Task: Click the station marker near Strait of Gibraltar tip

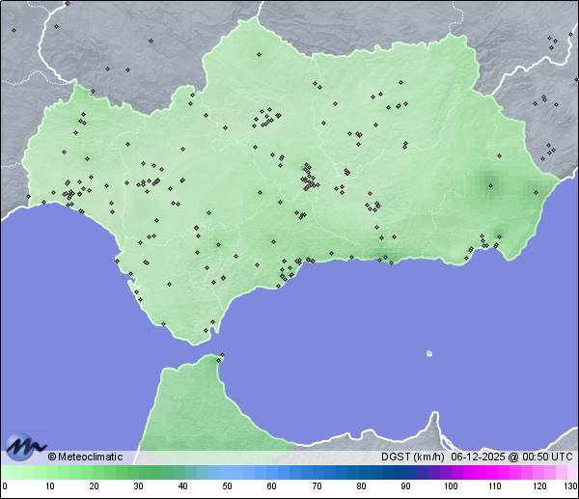Action: pyautogui.click(x=207, y=331)
